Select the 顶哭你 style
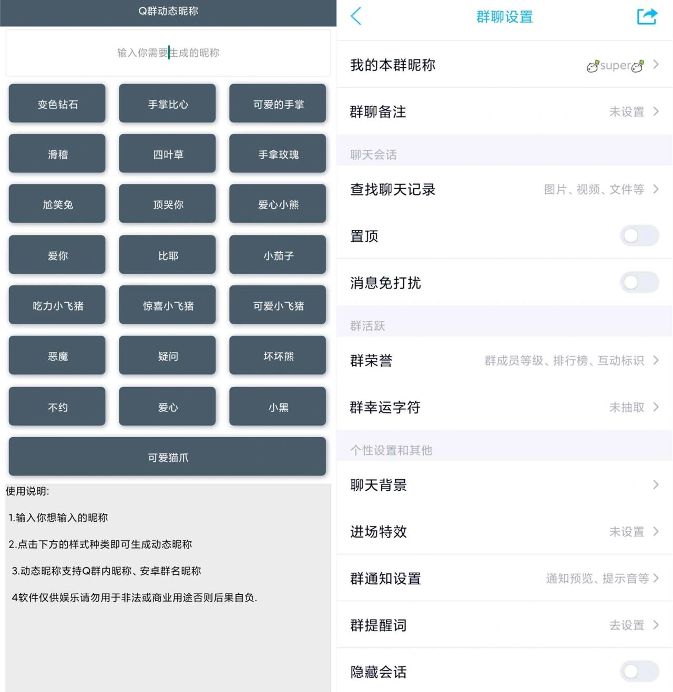 (168, 204)
